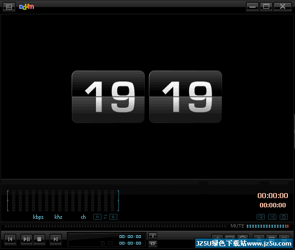The image size is (295, 250).
Task: Close the player window
Action: tap(282, 7)
